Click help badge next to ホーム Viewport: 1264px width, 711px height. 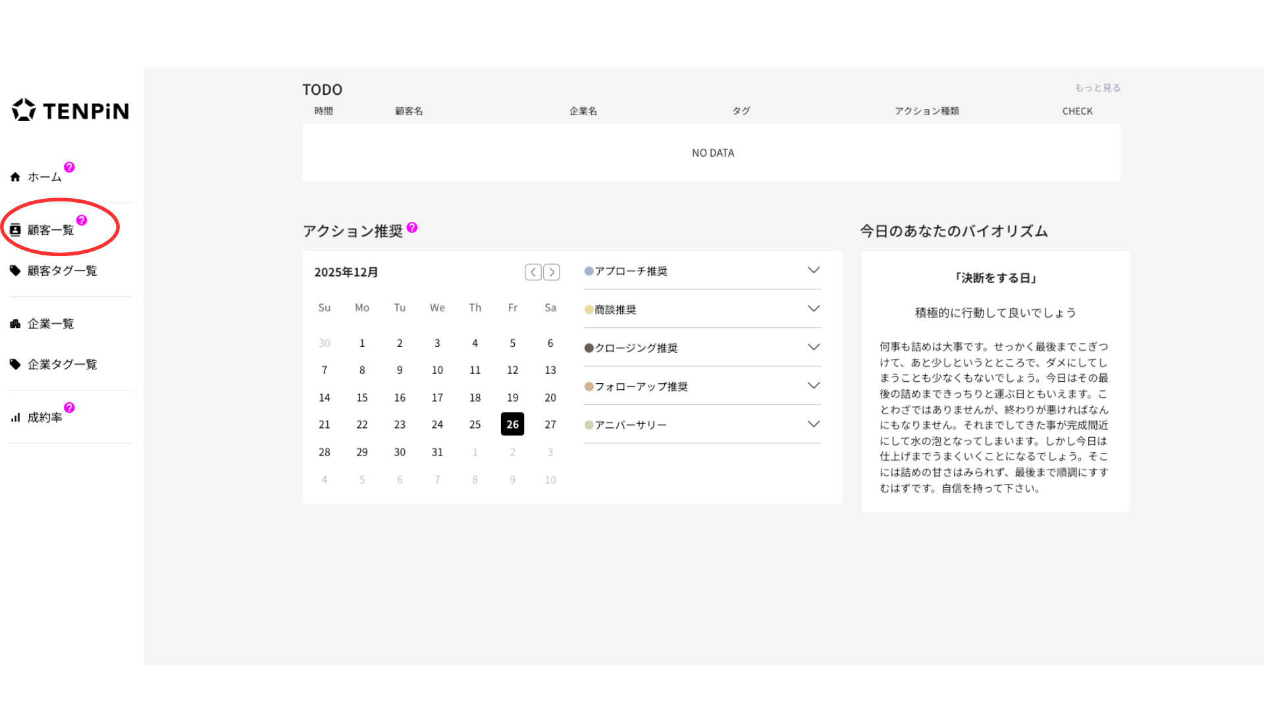[69, 167]
